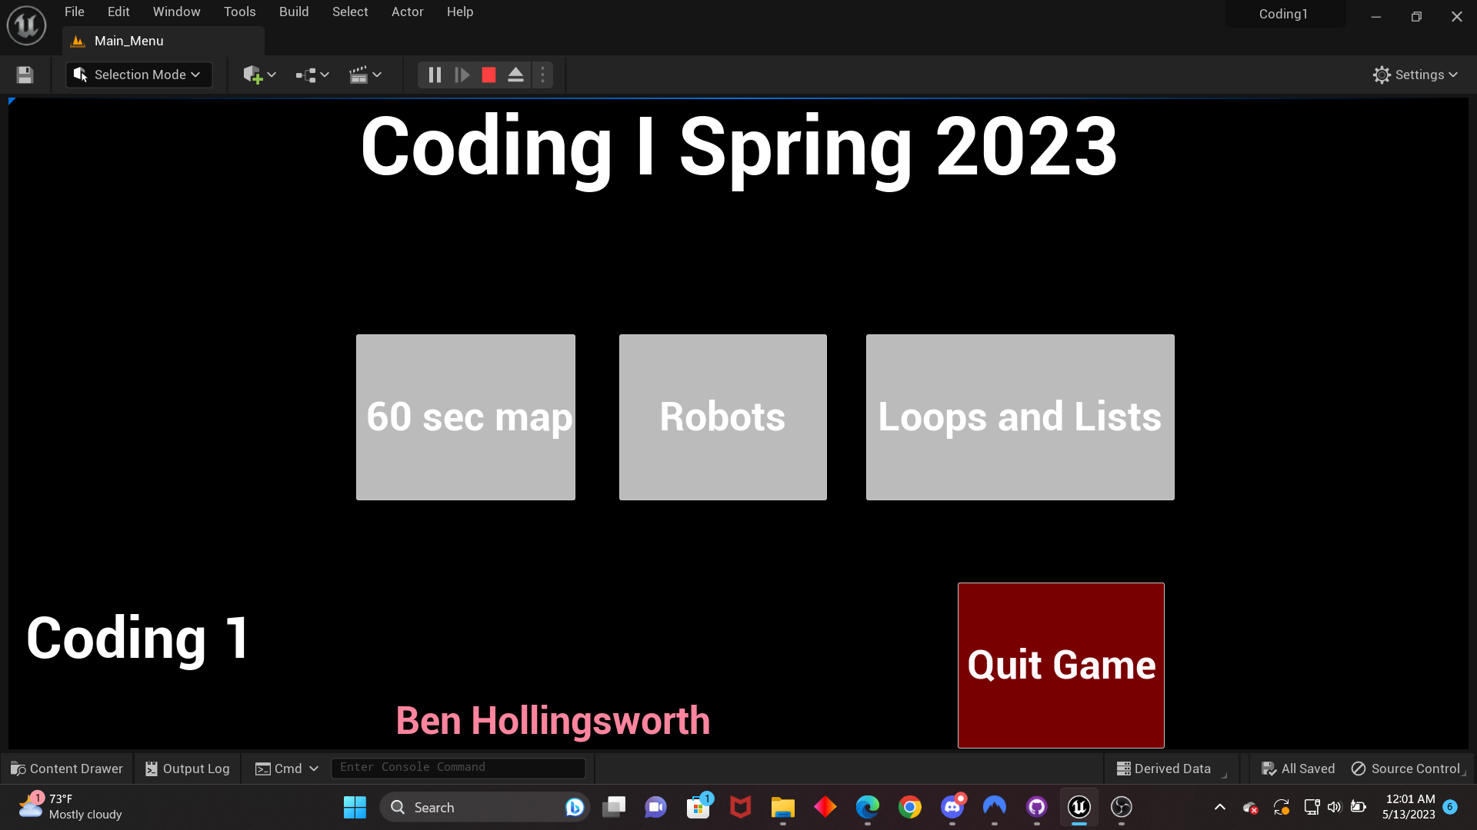Click the Save Current Level icon
1477x830 pixels.
[x=24, y=75]
